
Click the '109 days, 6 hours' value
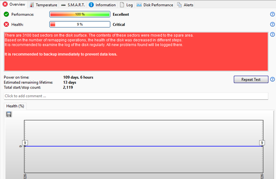point(78,77)
